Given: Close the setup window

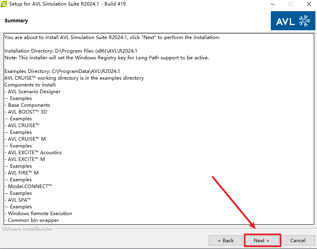Looking at the screenshot, I should coord(309,4).
